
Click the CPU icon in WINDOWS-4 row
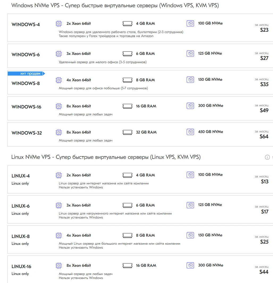58,24
